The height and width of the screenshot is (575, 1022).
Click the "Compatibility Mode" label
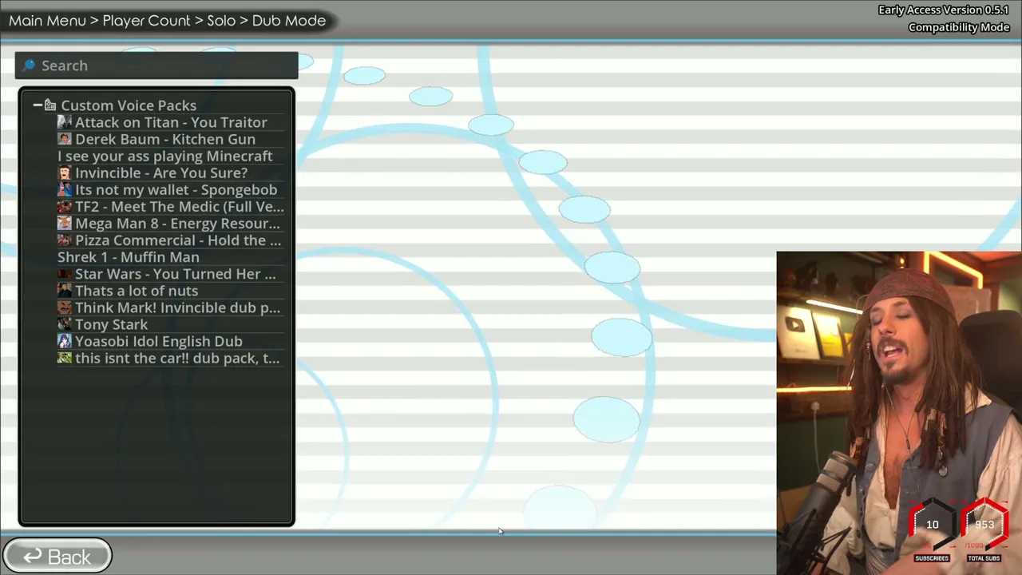coord(959,27)
